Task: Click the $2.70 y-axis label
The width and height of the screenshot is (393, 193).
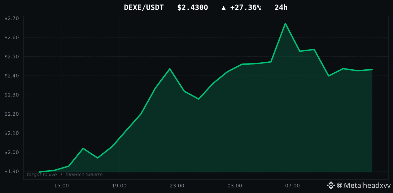Action: click(x=12, y=18)
